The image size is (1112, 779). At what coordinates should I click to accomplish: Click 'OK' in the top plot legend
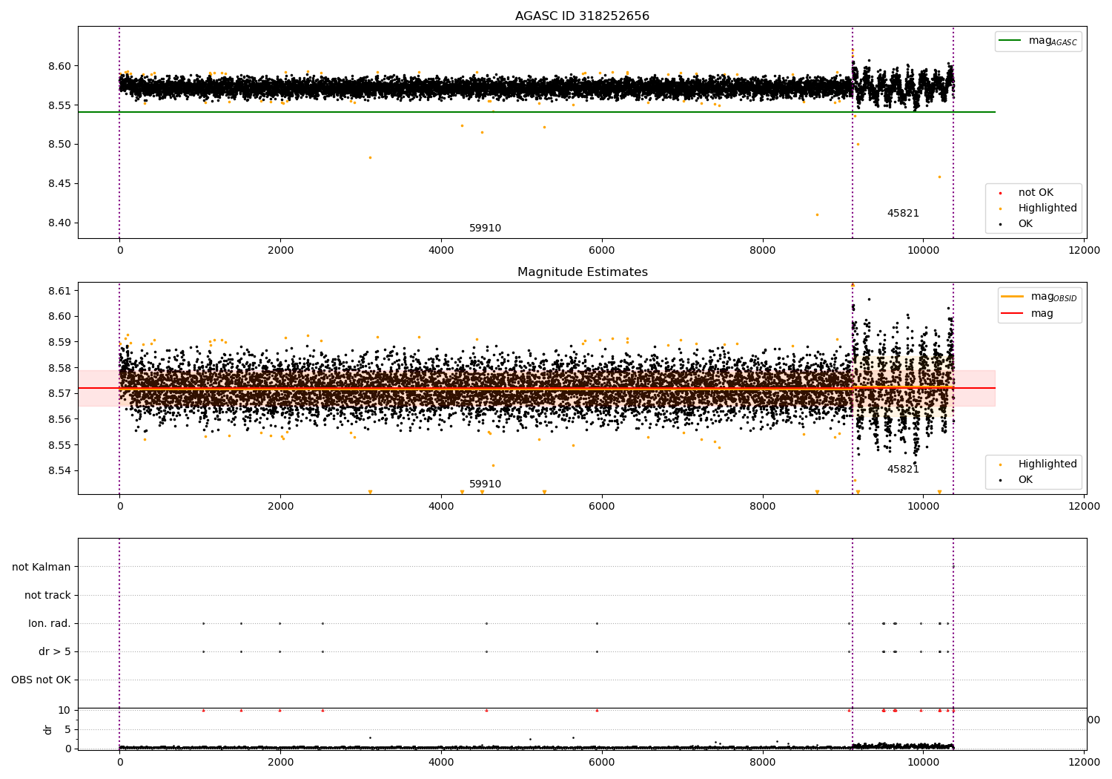tap(1025, 224)
